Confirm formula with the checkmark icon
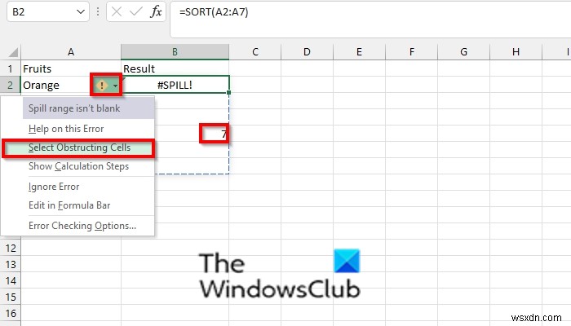This screenshot has width=571, height=326. click(x=136, y=12)
